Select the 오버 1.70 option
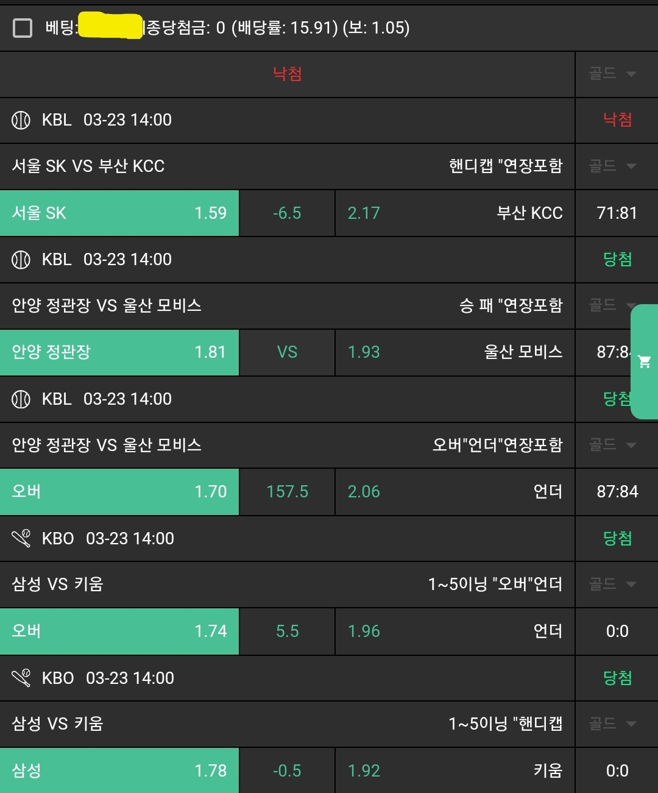The image size is (658, 793). (119, 492)
